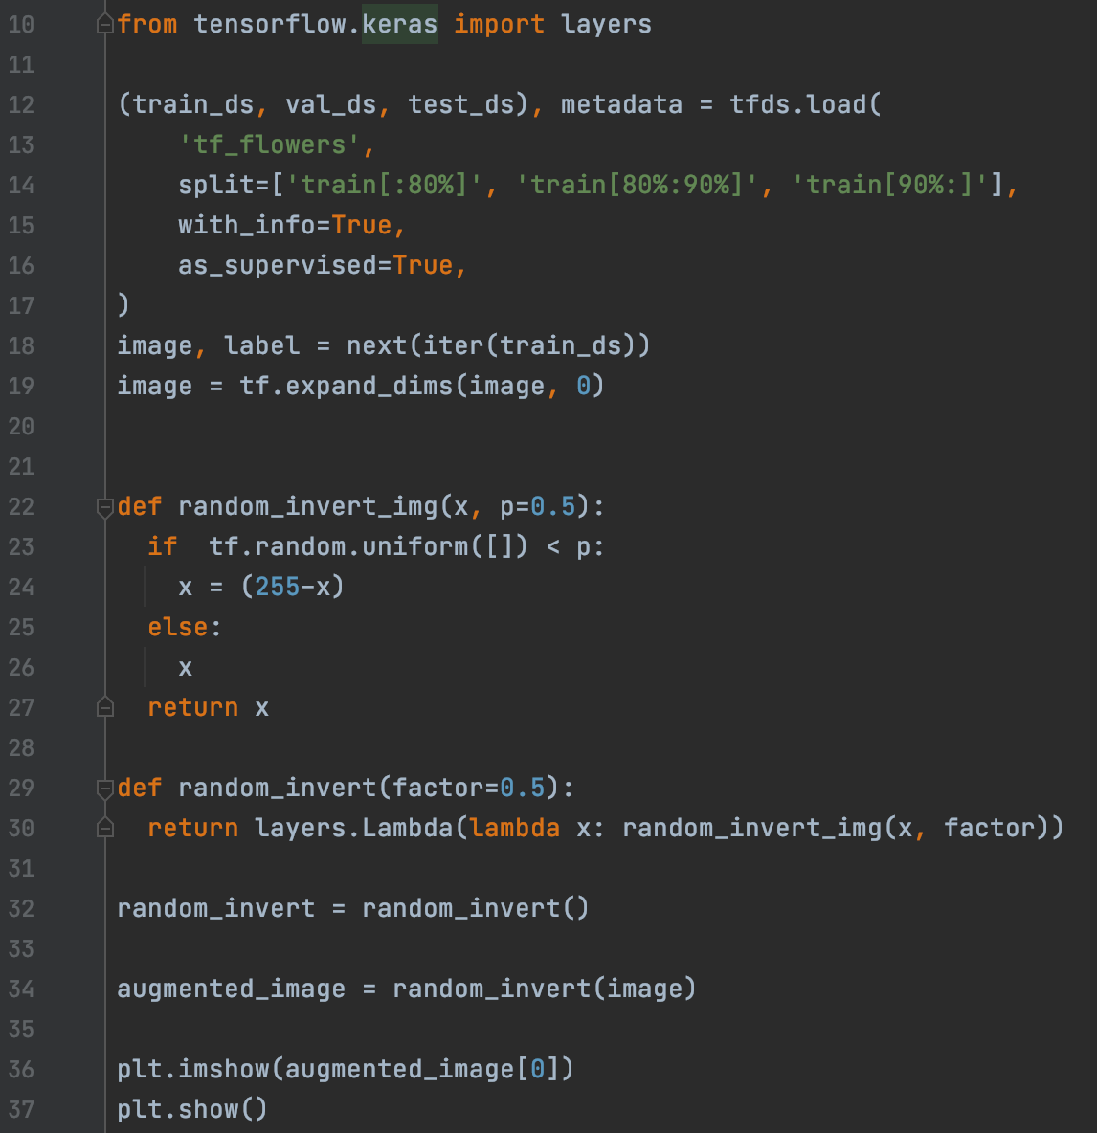
Task: Click 'augmented_image' variable on line 34
Action: point(232,989)
